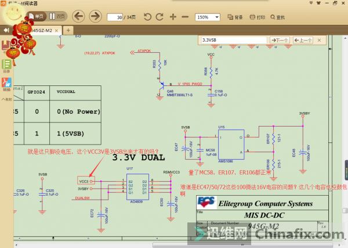Screen dimensions: 348x248
Task: Open the find (查找) tool
Action: click(x=278, y=17)
